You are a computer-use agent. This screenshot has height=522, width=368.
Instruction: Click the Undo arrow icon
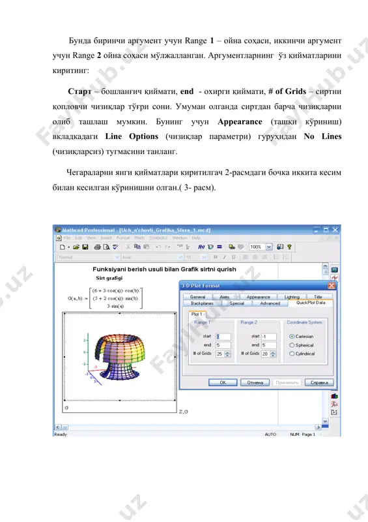158,247
